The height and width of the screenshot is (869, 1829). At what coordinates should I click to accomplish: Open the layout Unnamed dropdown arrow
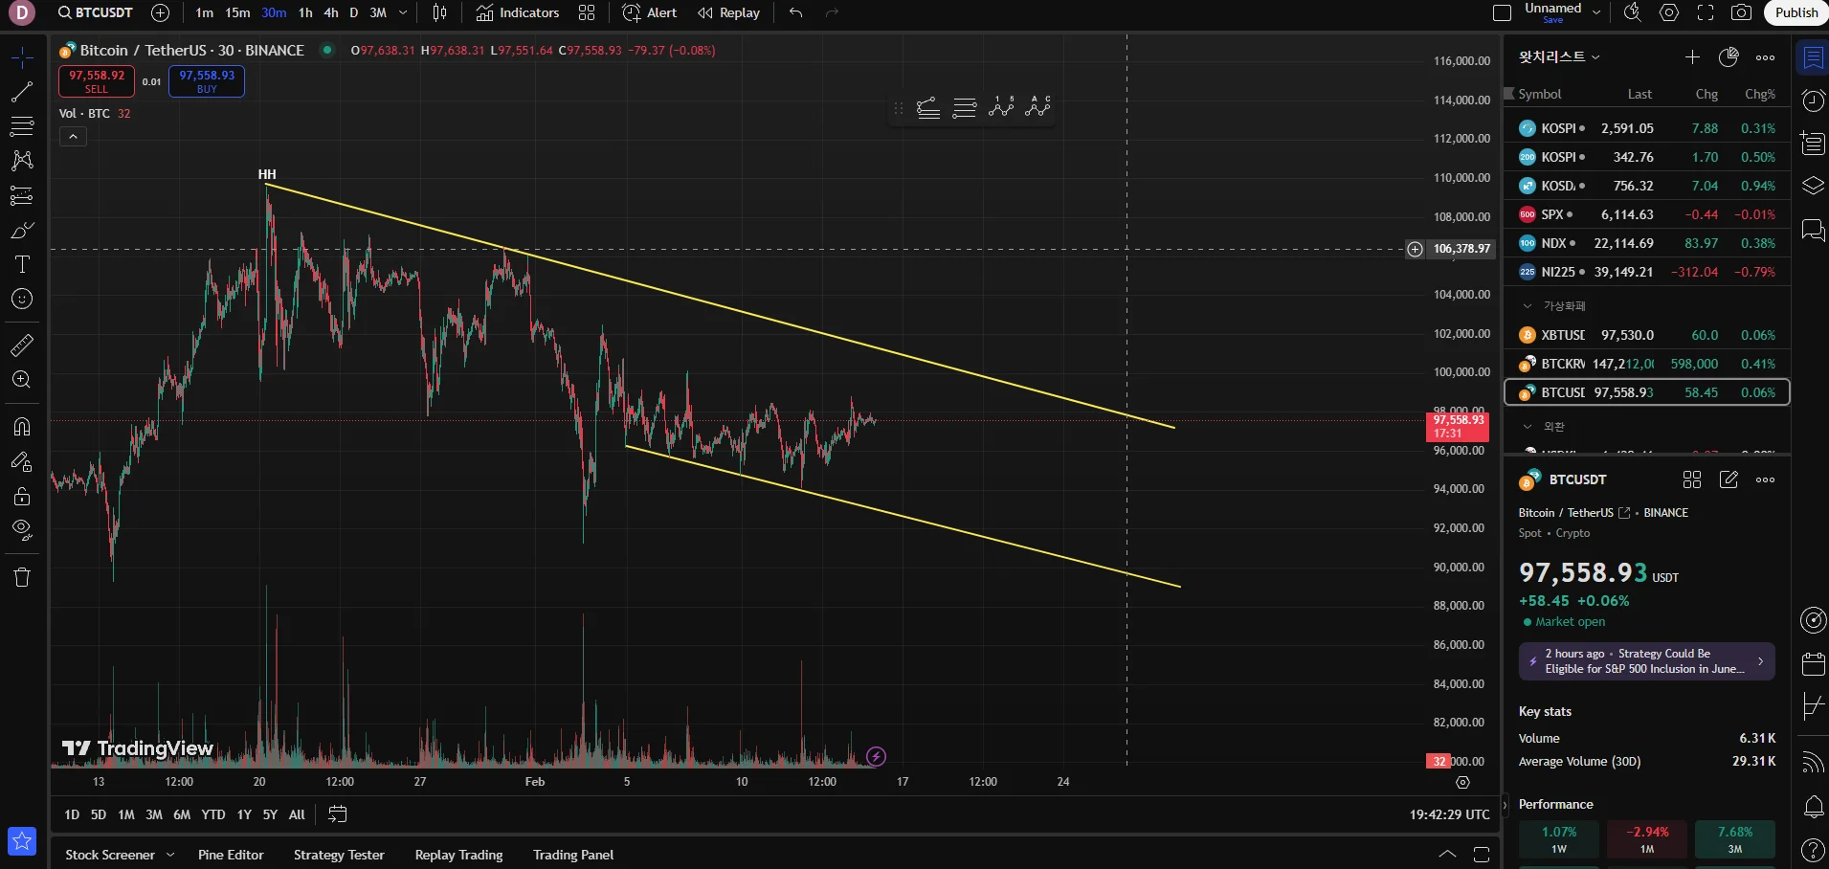click(1596, 13)
